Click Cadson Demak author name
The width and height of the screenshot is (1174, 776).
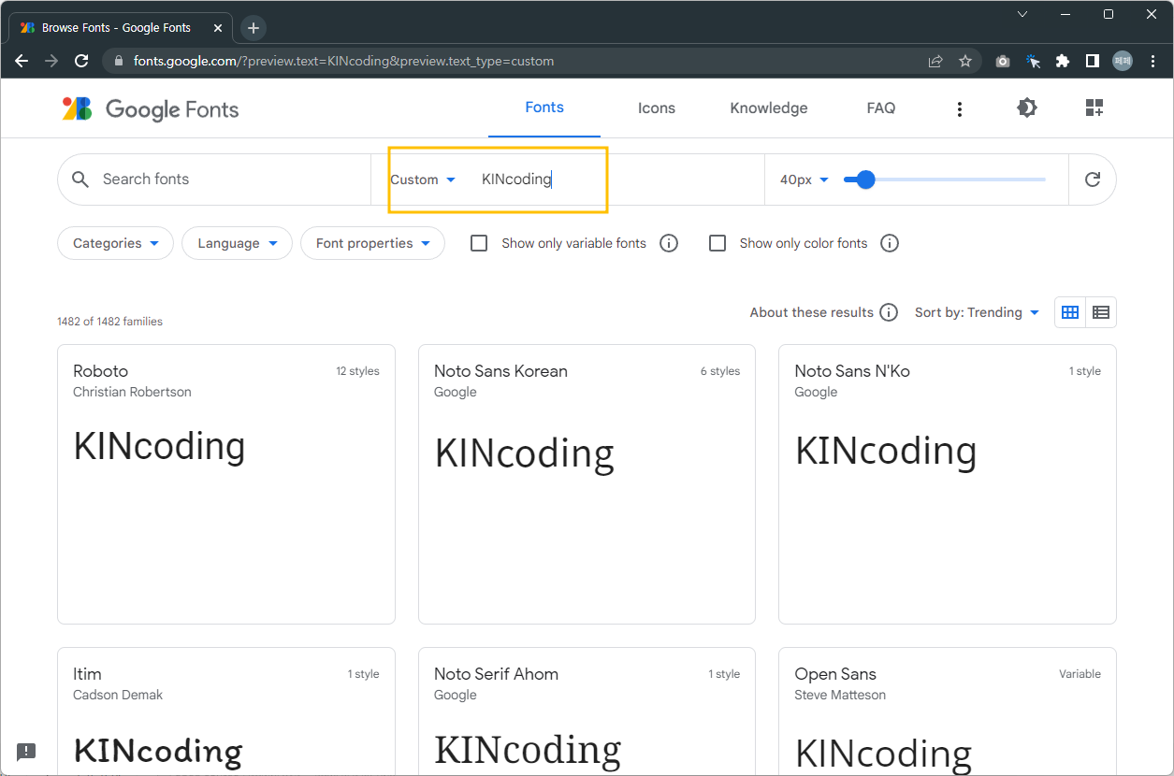pyautogui.click(x=118, y=695)
